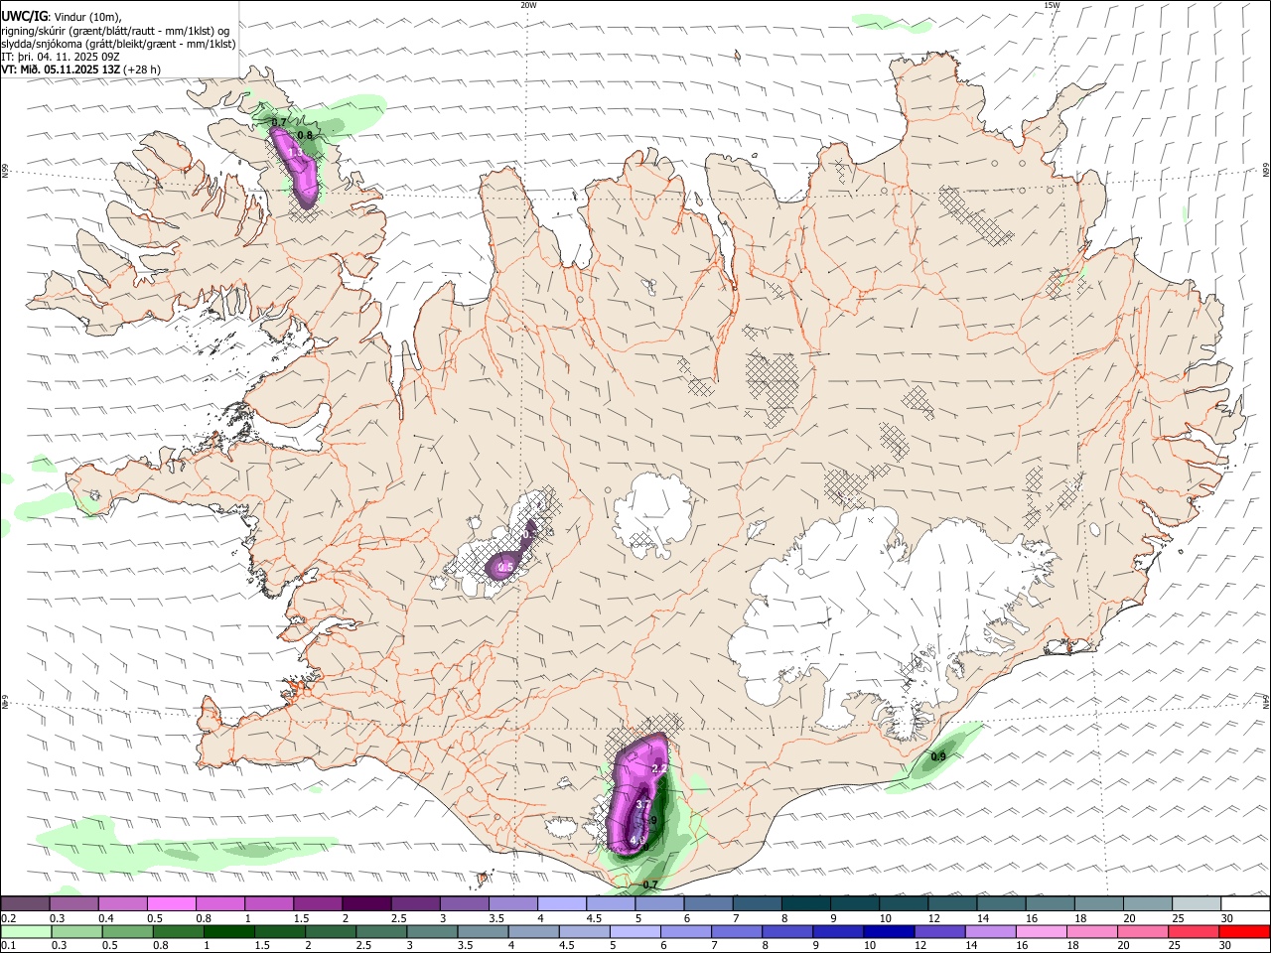Pick the 25 red-pink swatch in the bottom legend row
The width and height of the screenshot is (1271, 953).
1193,931
